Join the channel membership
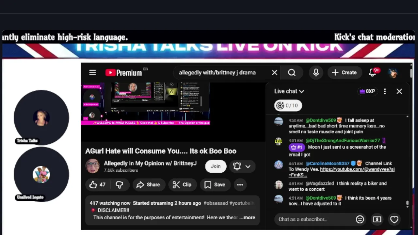 [x=216, y=166]
